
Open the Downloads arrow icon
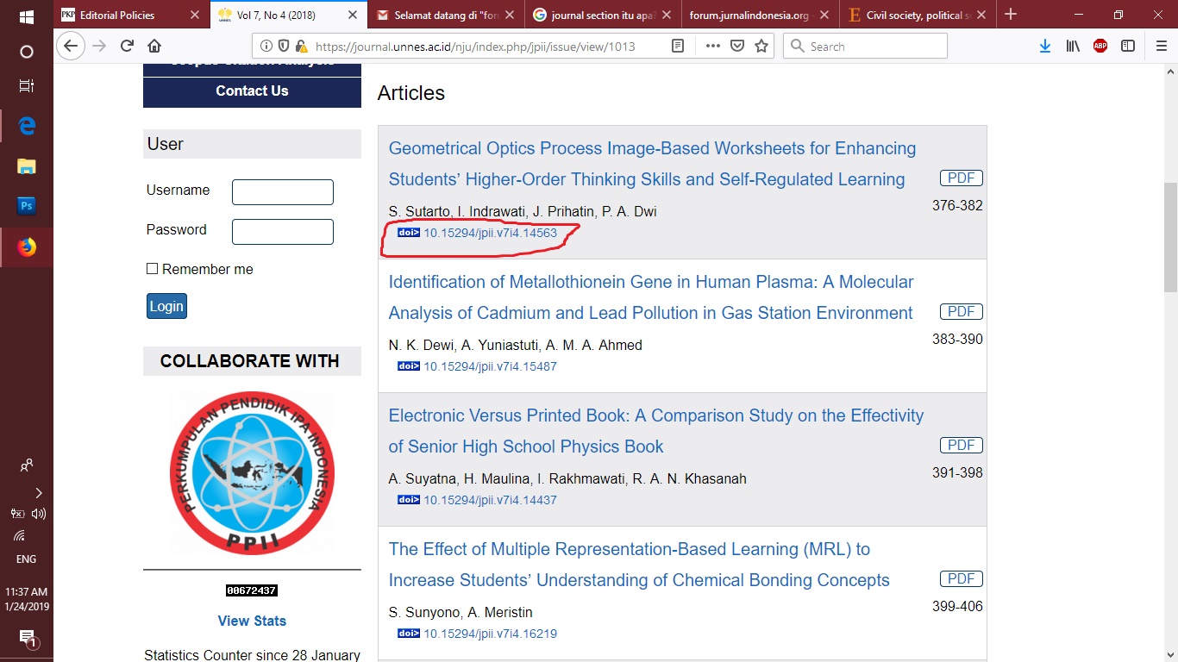pos(1045,47)
